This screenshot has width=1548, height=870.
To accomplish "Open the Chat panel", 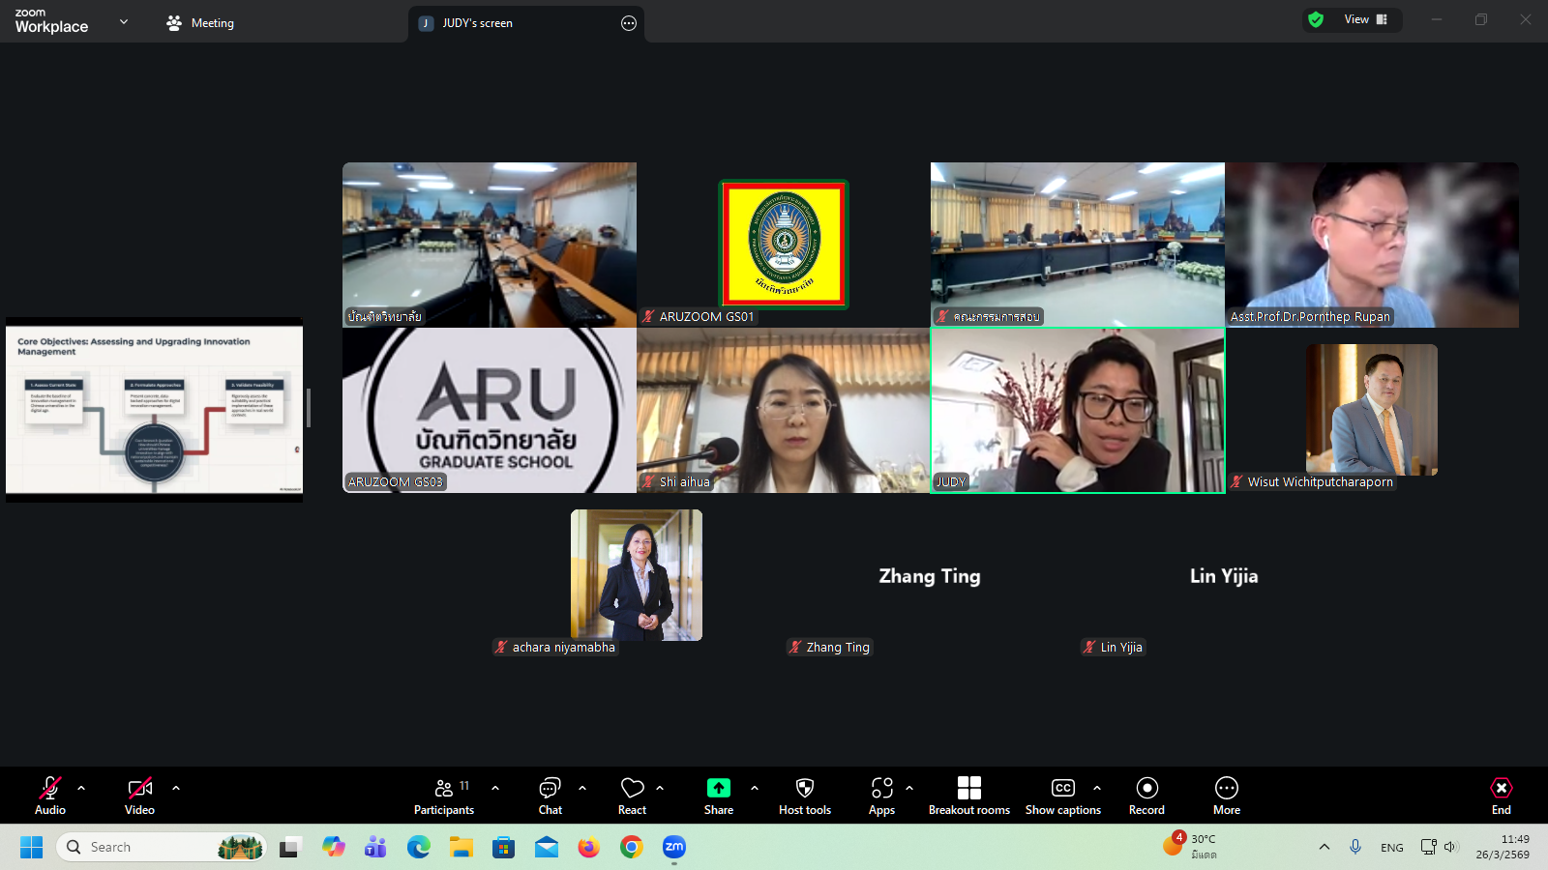I will (x=550, y=796).
